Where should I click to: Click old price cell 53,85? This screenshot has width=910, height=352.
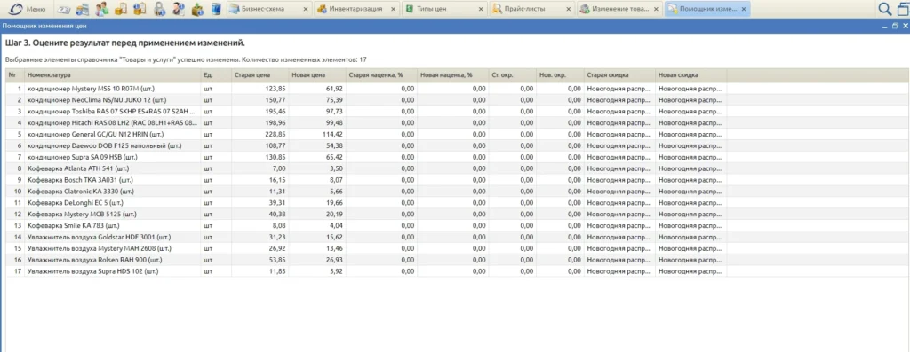pyautogui.click(x=260, y=260)
